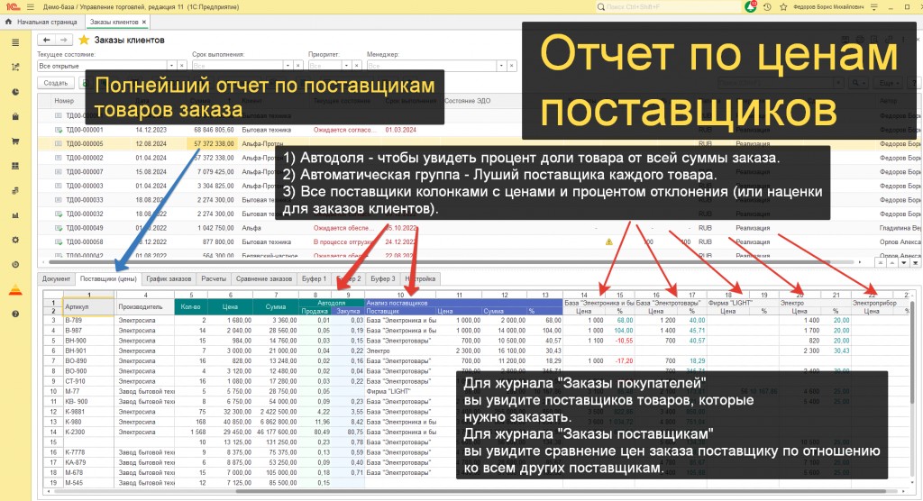The image size is (923, 501).
Task: Open the bar chart section icon
Action: point(15,215)
